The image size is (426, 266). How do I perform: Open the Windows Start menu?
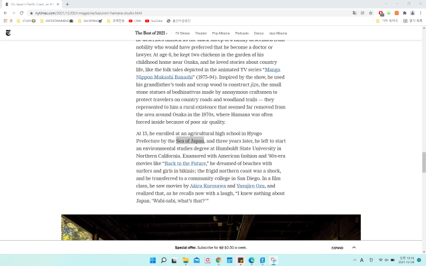(x=153, y=259)
